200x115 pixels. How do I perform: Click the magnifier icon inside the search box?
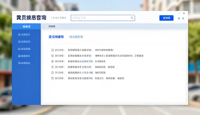pyautogui.click(x=132, y=18)
